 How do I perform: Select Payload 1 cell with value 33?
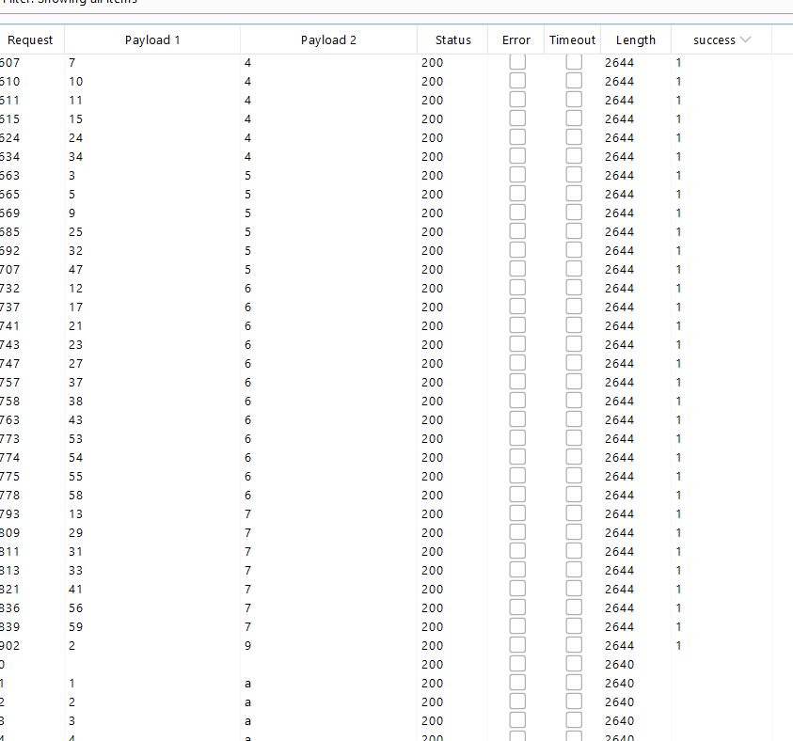[76, 570]
